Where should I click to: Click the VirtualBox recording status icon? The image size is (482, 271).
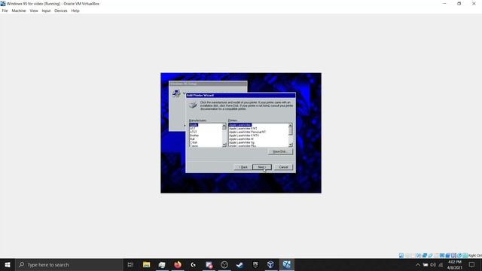[x=448, y=255]
